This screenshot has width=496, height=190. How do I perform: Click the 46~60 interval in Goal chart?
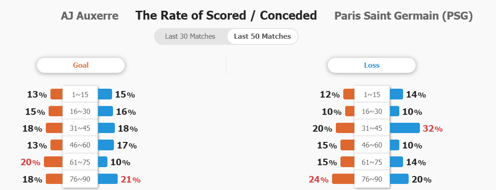pyautogui.click(x=80, y=145)
